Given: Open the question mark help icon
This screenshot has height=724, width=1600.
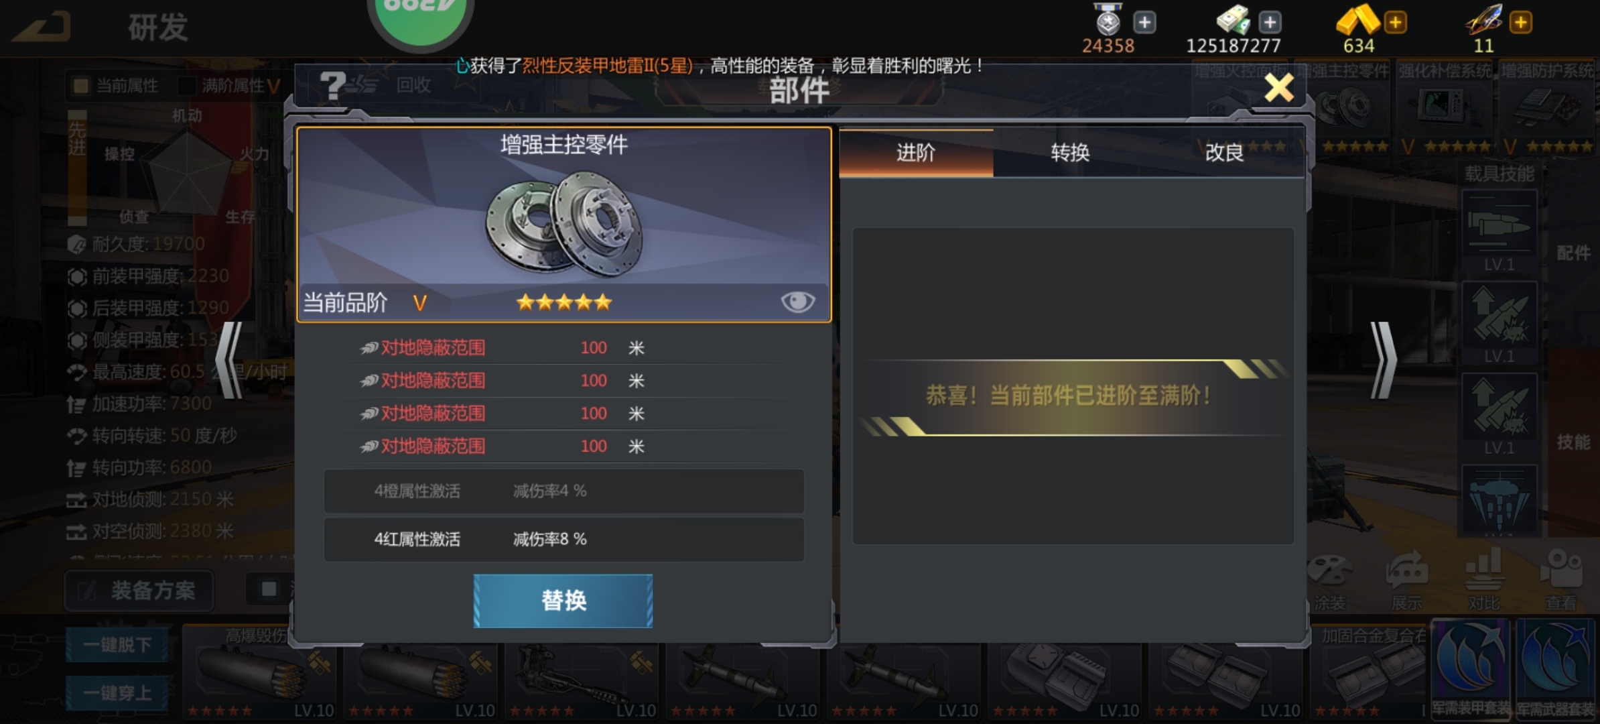Looking at the screenshot, I should pyautogui.click(x=332, y=86).
